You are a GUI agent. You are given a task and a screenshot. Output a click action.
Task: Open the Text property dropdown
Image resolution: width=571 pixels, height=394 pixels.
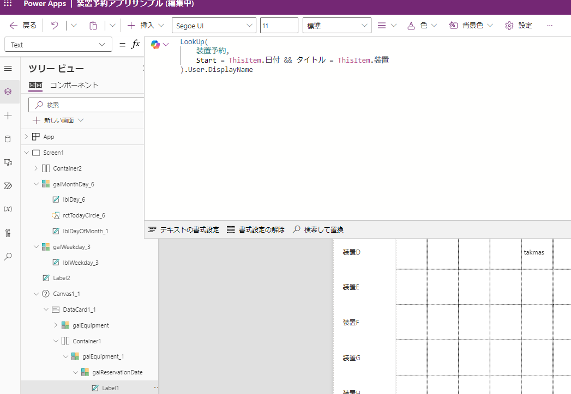pos(58,45)
